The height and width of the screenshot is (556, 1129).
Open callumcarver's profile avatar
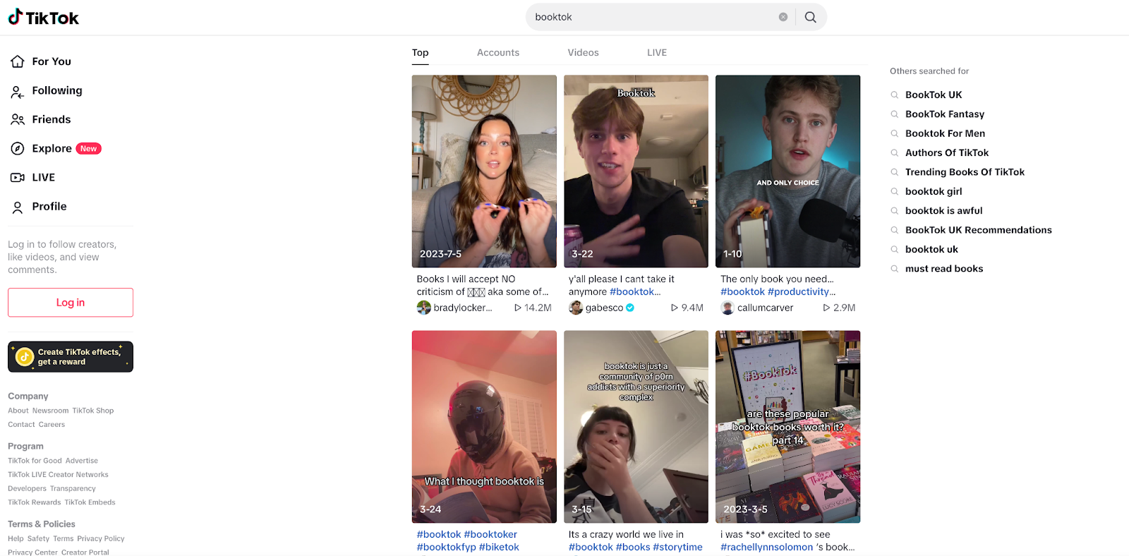(x=727, y=308)
